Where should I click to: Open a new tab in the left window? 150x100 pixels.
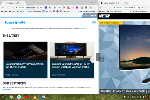(28, 3)
